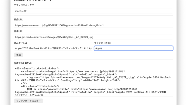Image resolution: width=187 pixels, height=105 pixels.
Task: Click the アフィリエイトタグ field containing macbs-22
Action: [93, 11]
